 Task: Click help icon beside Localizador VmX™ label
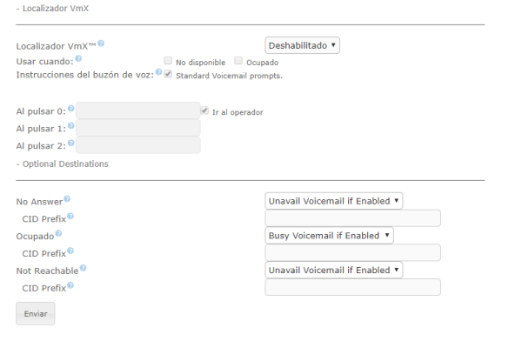pyautogui.click(x=101, y=43)
